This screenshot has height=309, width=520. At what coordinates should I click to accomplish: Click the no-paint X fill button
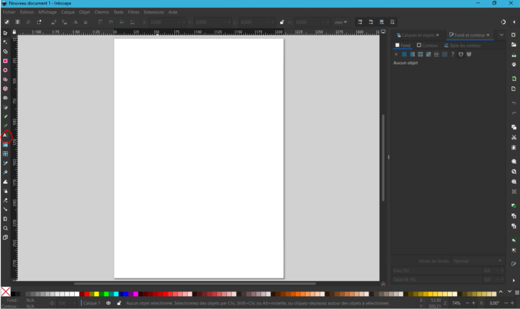396,55
